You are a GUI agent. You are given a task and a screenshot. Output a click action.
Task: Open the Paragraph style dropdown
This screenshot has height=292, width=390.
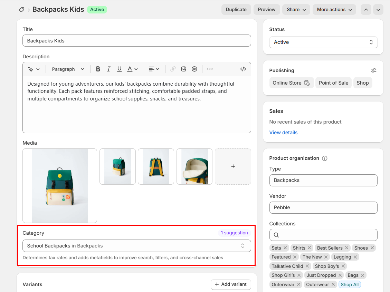68,69
